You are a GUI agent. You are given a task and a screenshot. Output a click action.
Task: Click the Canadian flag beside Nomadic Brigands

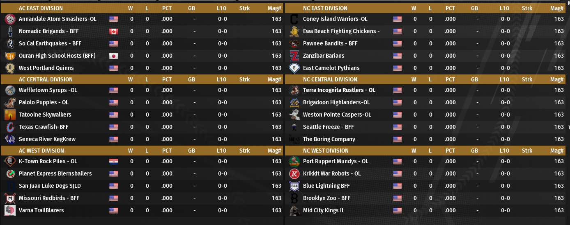pyautogui.click(x=113, y=31)
